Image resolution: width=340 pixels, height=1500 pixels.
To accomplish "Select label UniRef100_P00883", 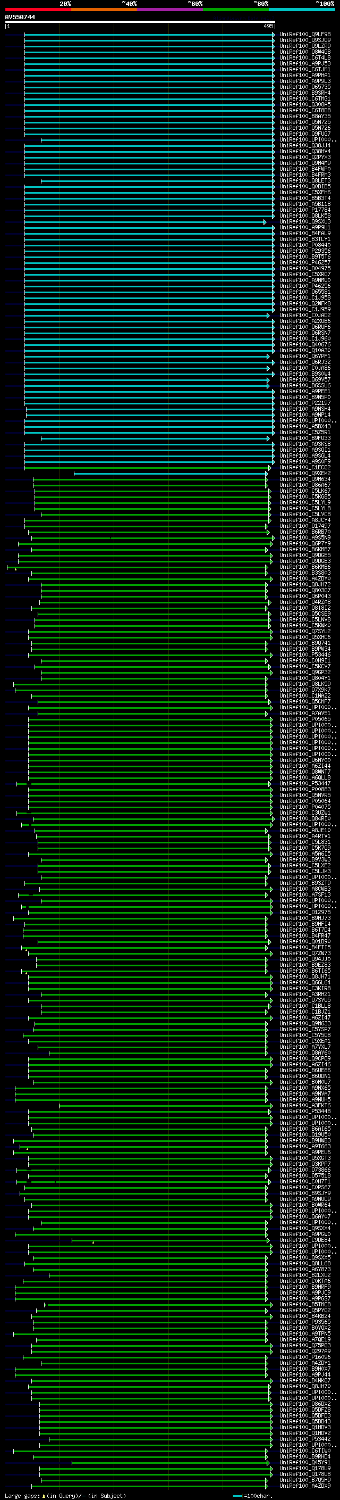I will (305, 790).
